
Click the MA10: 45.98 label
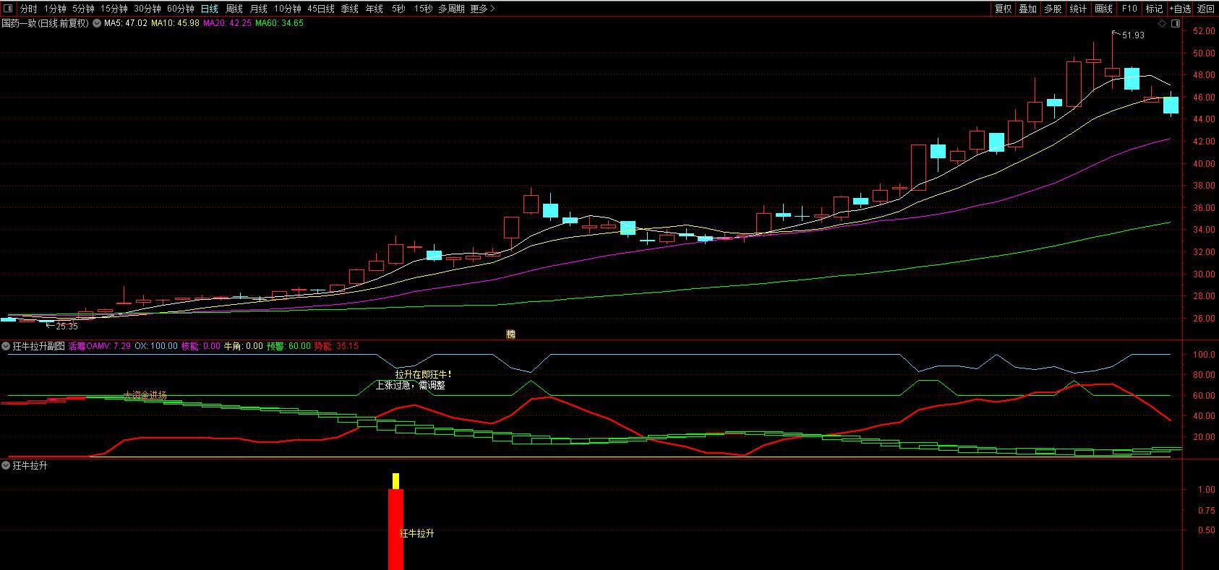point(175,23)
